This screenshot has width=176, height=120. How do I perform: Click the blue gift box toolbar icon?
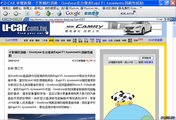coord(59,13)
